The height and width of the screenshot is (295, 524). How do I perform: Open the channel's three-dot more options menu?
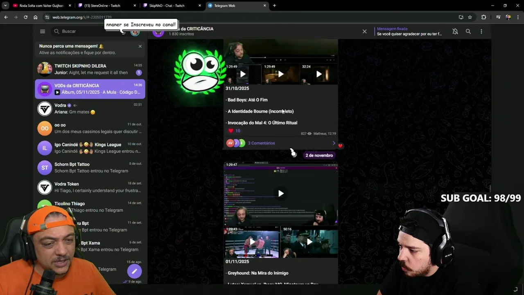pos(481,31)
